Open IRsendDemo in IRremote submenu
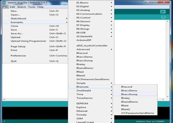This screenshot has height=123, width=173. pyautogui.click(x=135, y=102)
